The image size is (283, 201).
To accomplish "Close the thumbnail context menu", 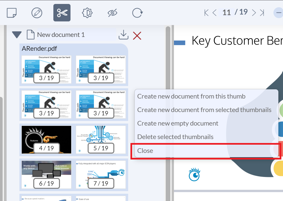I will [145, 151].
